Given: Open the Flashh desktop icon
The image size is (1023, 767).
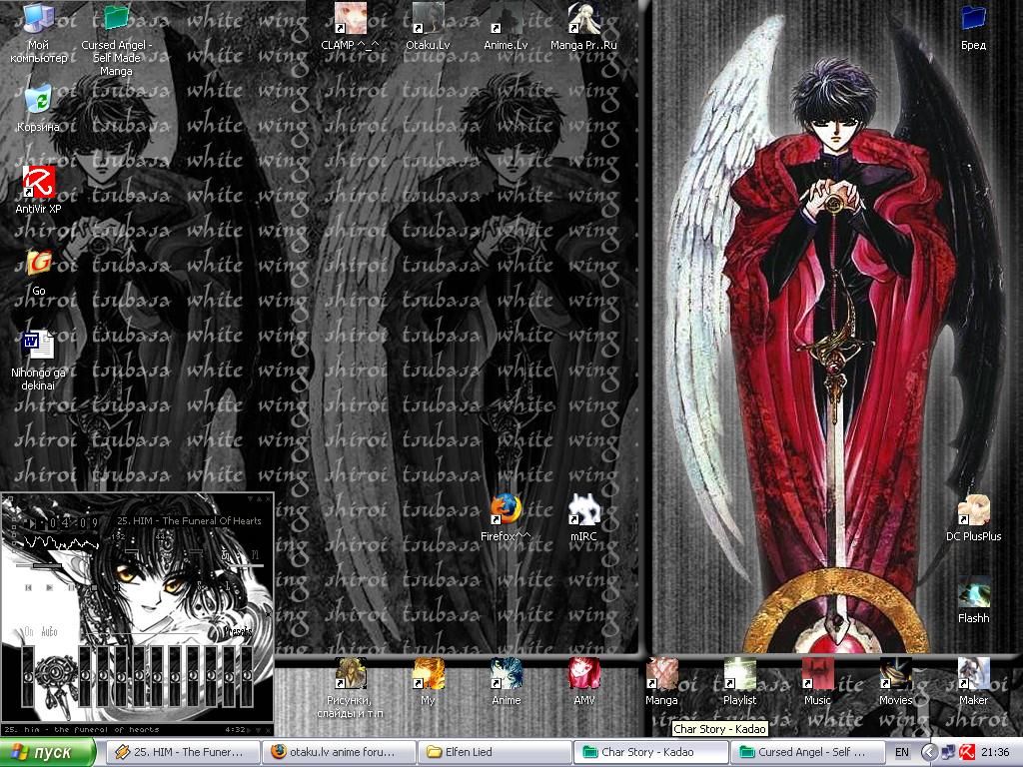Looking at the screenshot, I should (x=973, y=600).
